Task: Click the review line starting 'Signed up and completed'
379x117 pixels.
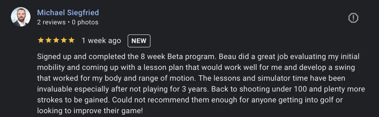Action: [x=198, y=57]
